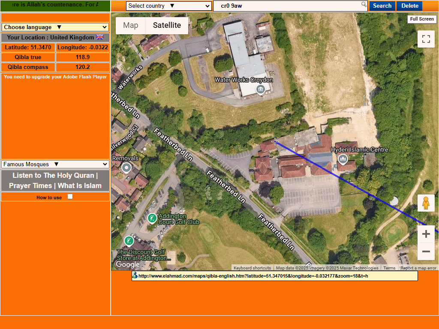Screen dimensions: 439x329
Task: Switch to the Map view tab
Action: pos(130,25)
